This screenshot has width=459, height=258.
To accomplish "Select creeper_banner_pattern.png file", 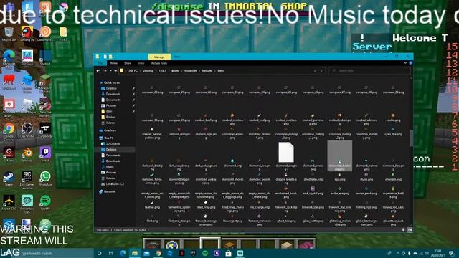I will pos(152,133).
